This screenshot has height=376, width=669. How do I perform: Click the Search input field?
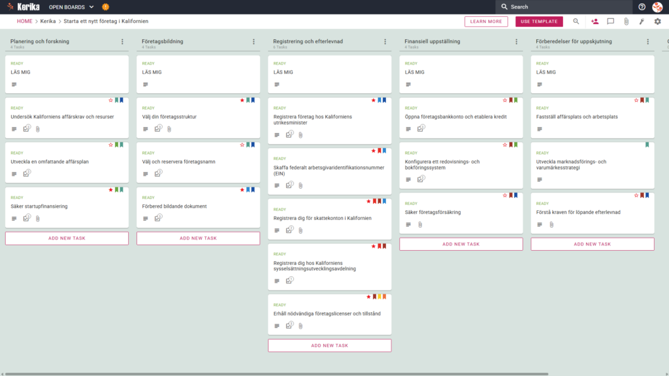pyautogui.click(x=564, y=7)
